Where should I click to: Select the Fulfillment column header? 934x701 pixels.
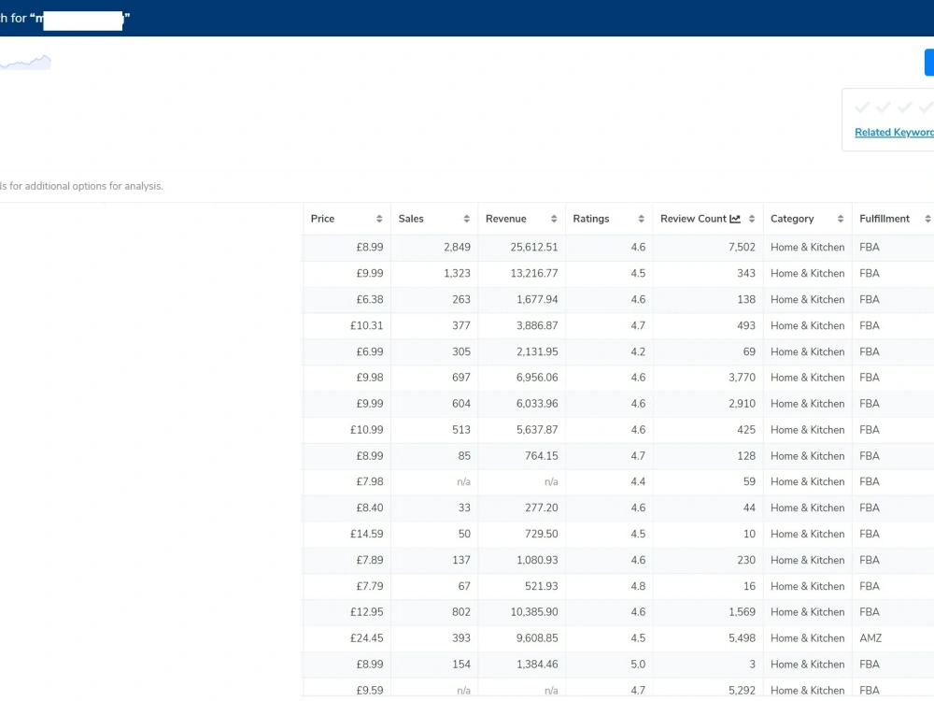coord(884,219)
